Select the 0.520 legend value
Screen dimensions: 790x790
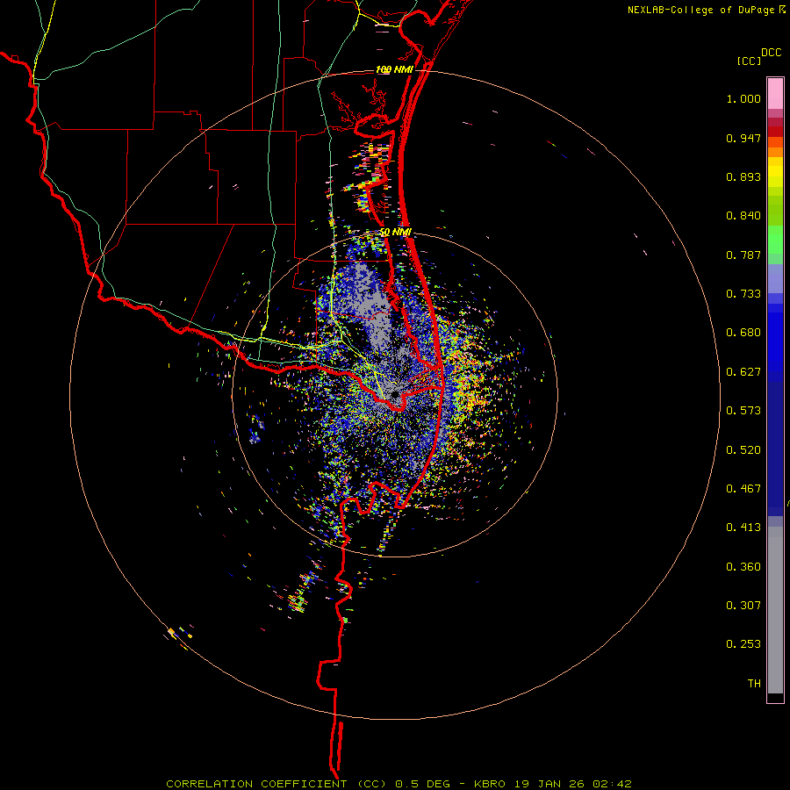(x=743, y=450)
